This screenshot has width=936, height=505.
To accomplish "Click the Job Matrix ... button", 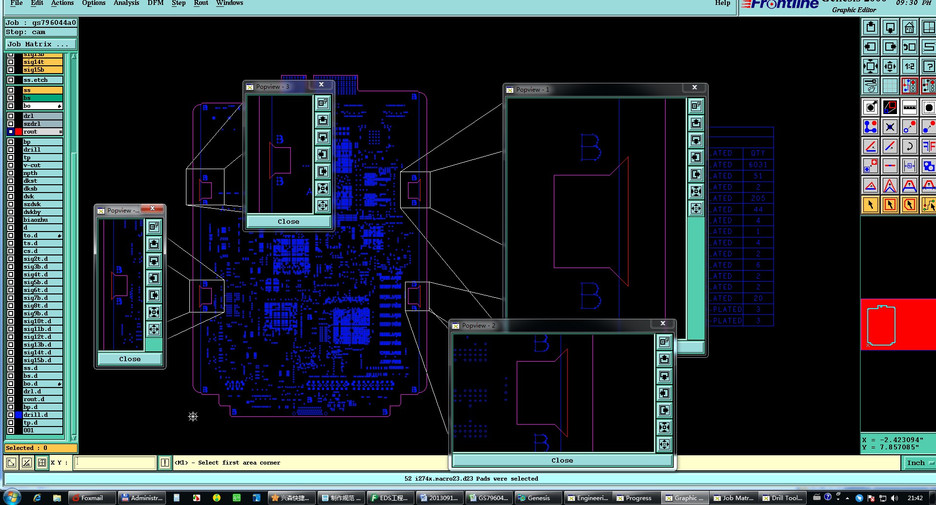I will click(41, 44).
